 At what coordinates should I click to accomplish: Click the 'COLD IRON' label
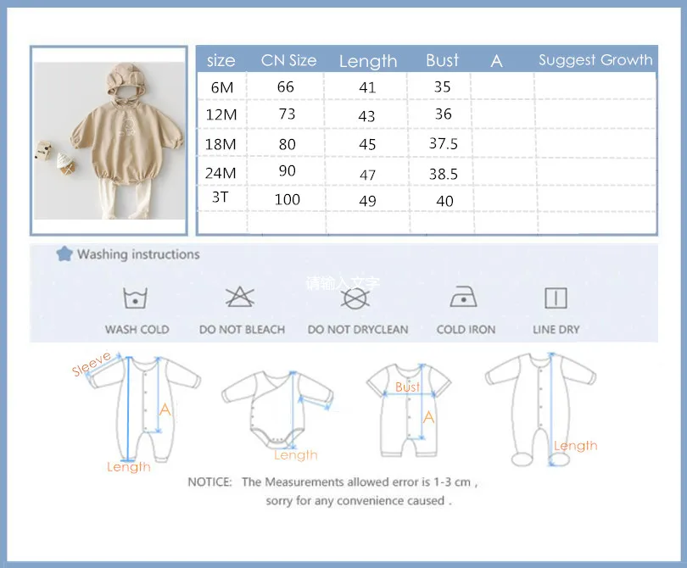point(466,329)
